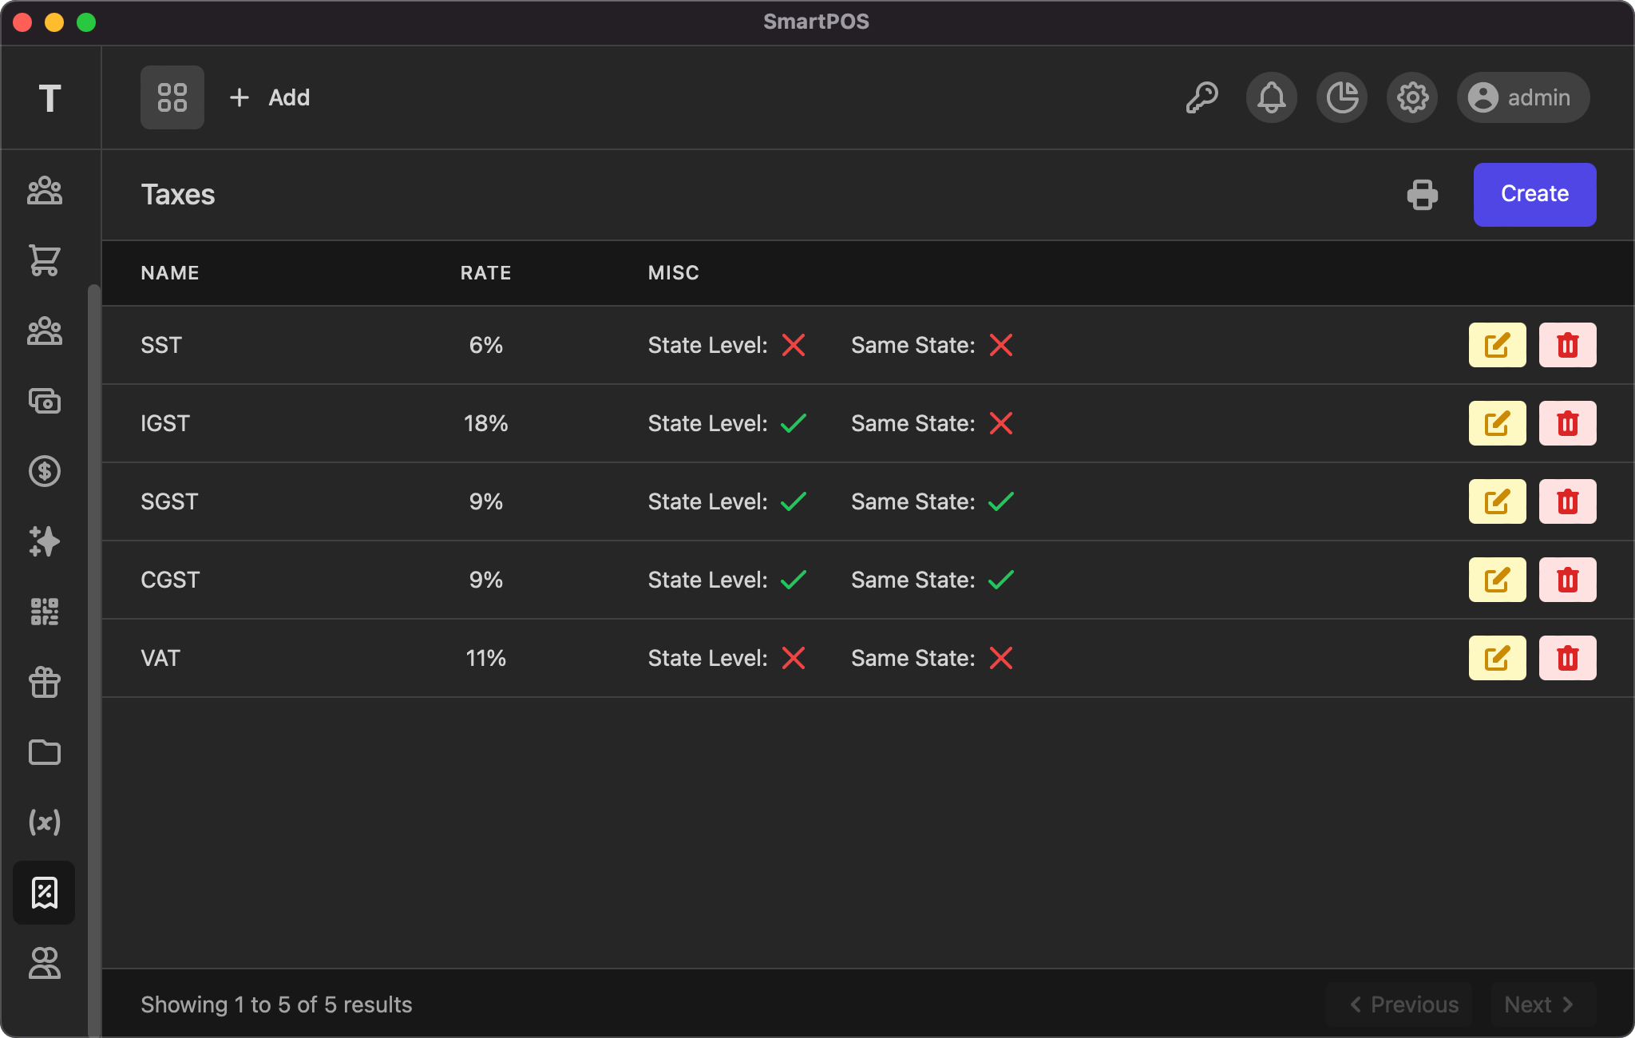Open the folder icon in sidebar
This screenshot has width=1635, height=1038.
click(x=45, y=752)
